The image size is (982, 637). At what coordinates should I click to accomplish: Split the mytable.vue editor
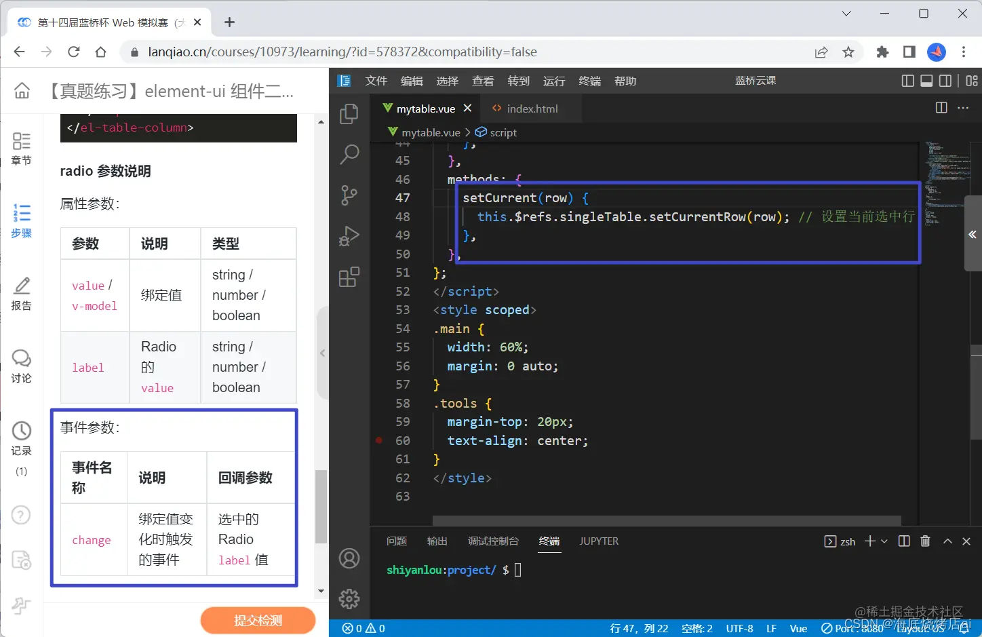tap(941, 107)
